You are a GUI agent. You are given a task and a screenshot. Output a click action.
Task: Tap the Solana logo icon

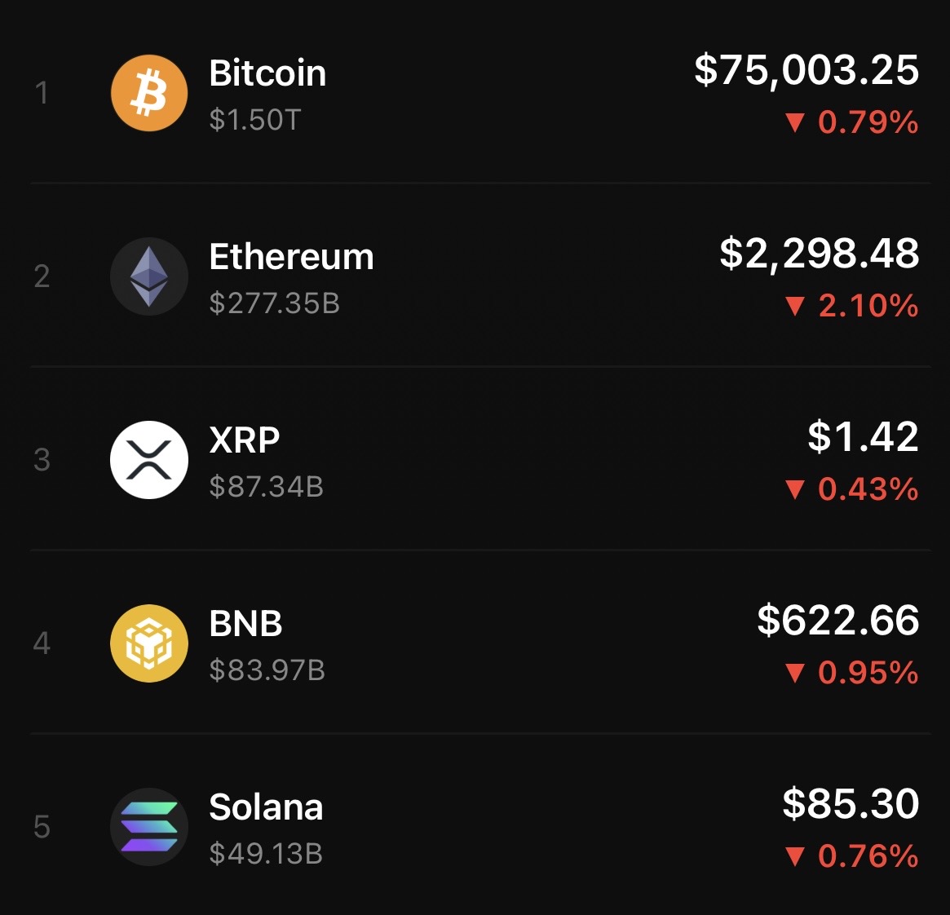pos(149,827)
